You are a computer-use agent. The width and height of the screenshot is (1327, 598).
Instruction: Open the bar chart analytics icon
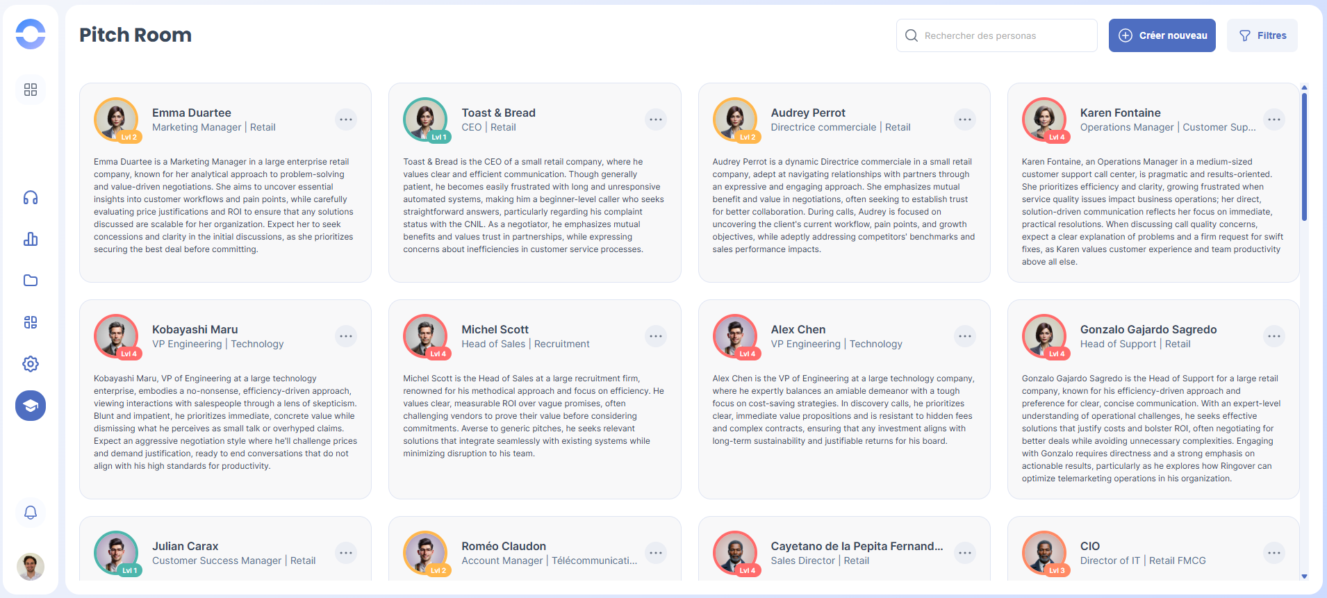[x=31, y=240]
